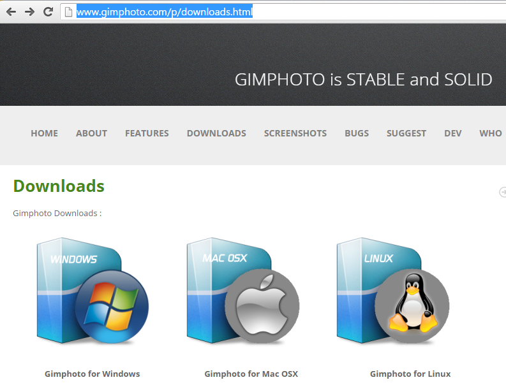
Task: Click the page icon in address bar
Action: coord(68,12)
